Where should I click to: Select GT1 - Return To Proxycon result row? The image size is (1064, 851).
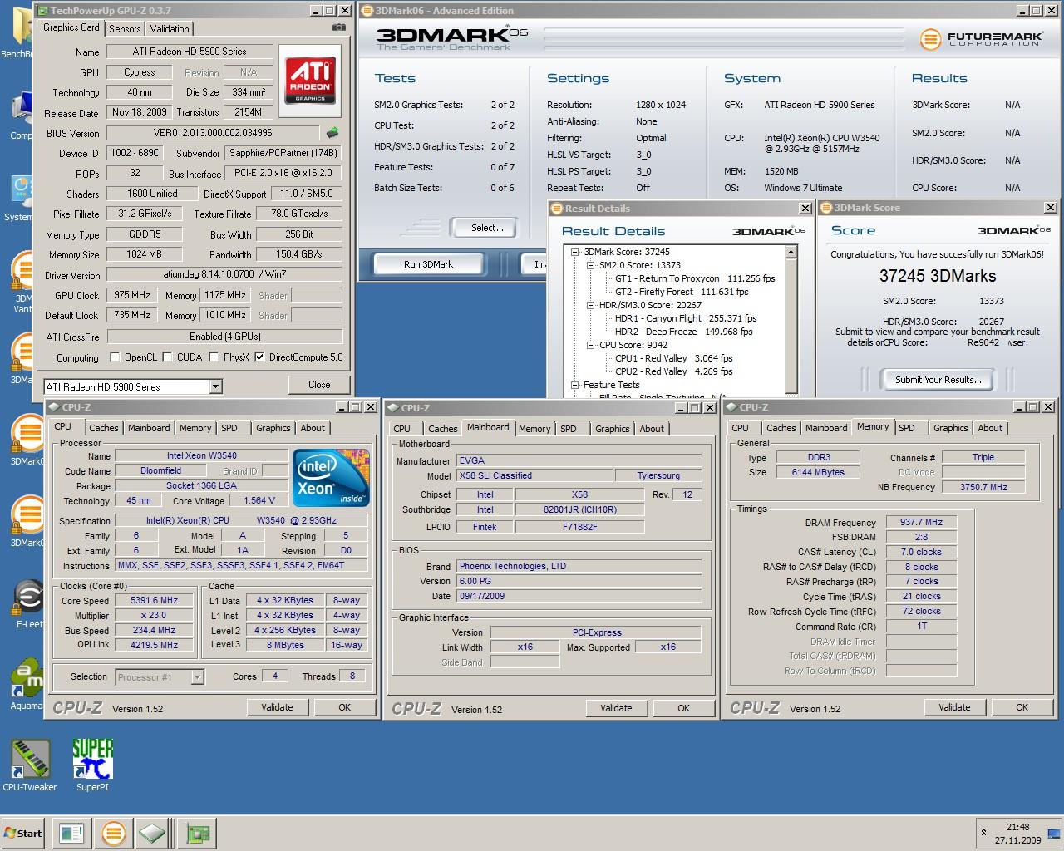point(694,278)
